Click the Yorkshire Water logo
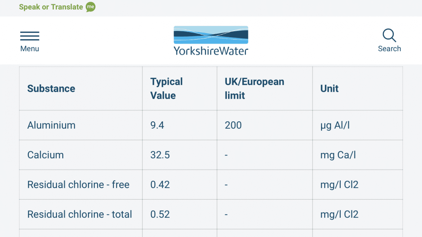 (x=211, y=40)
